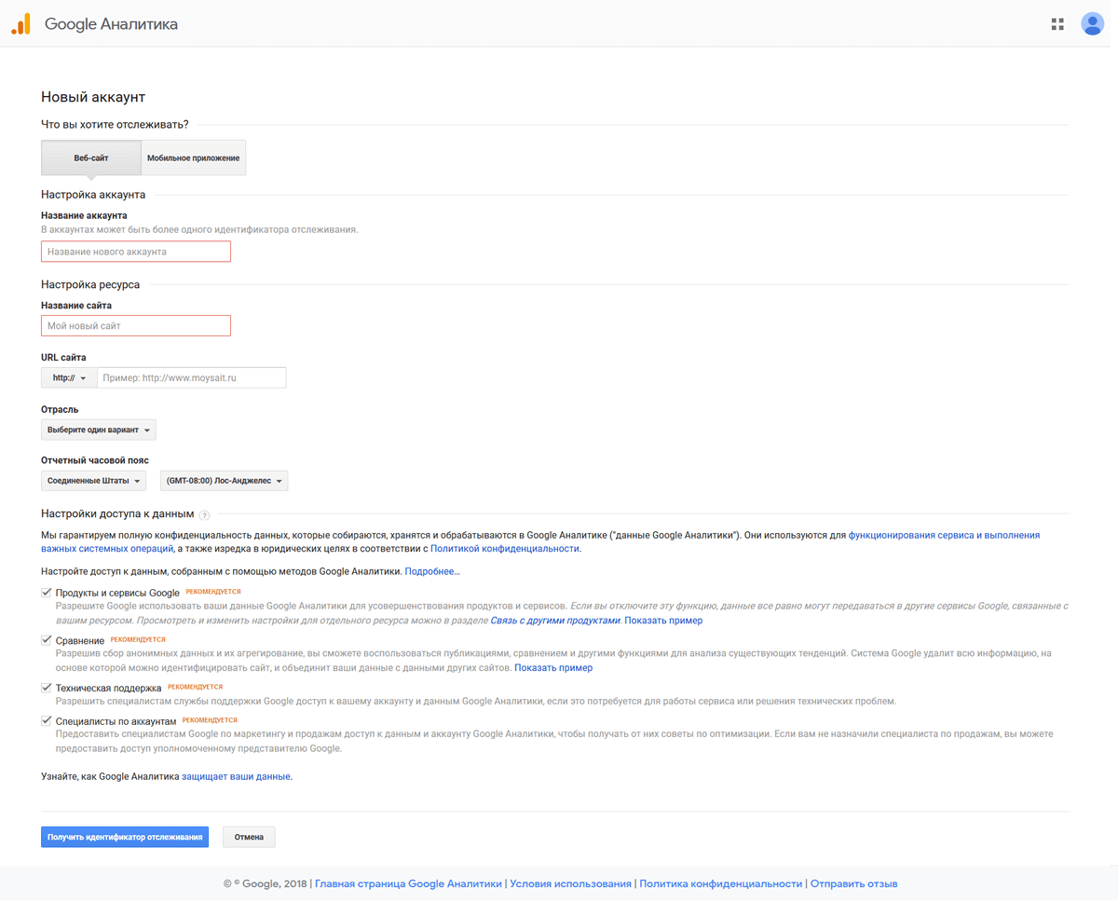Click the URL сайта text field
The height and width of the screenshot is (902, 1118).
click(x=192, y=377)
